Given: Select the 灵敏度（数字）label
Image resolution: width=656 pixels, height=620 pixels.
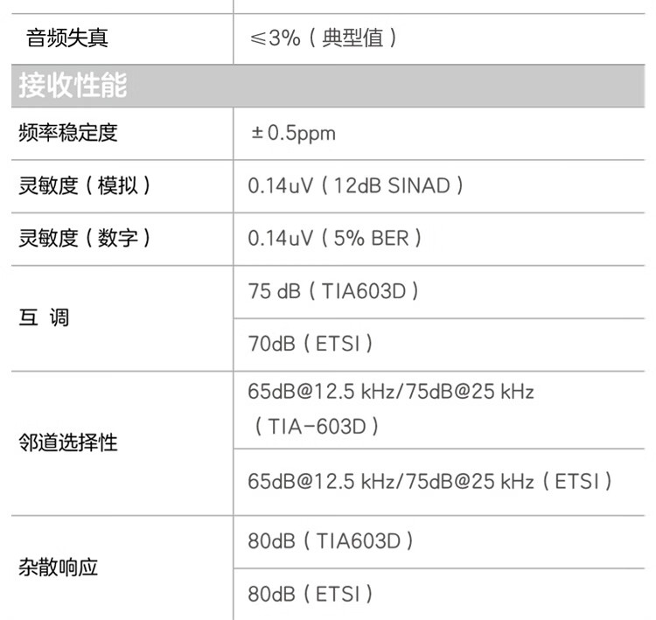Looking at the screenshot, I should pyautogui.click(x=85, y=237).
